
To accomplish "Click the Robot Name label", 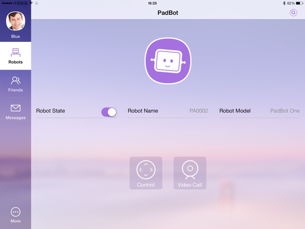I will tap(143, 111).
